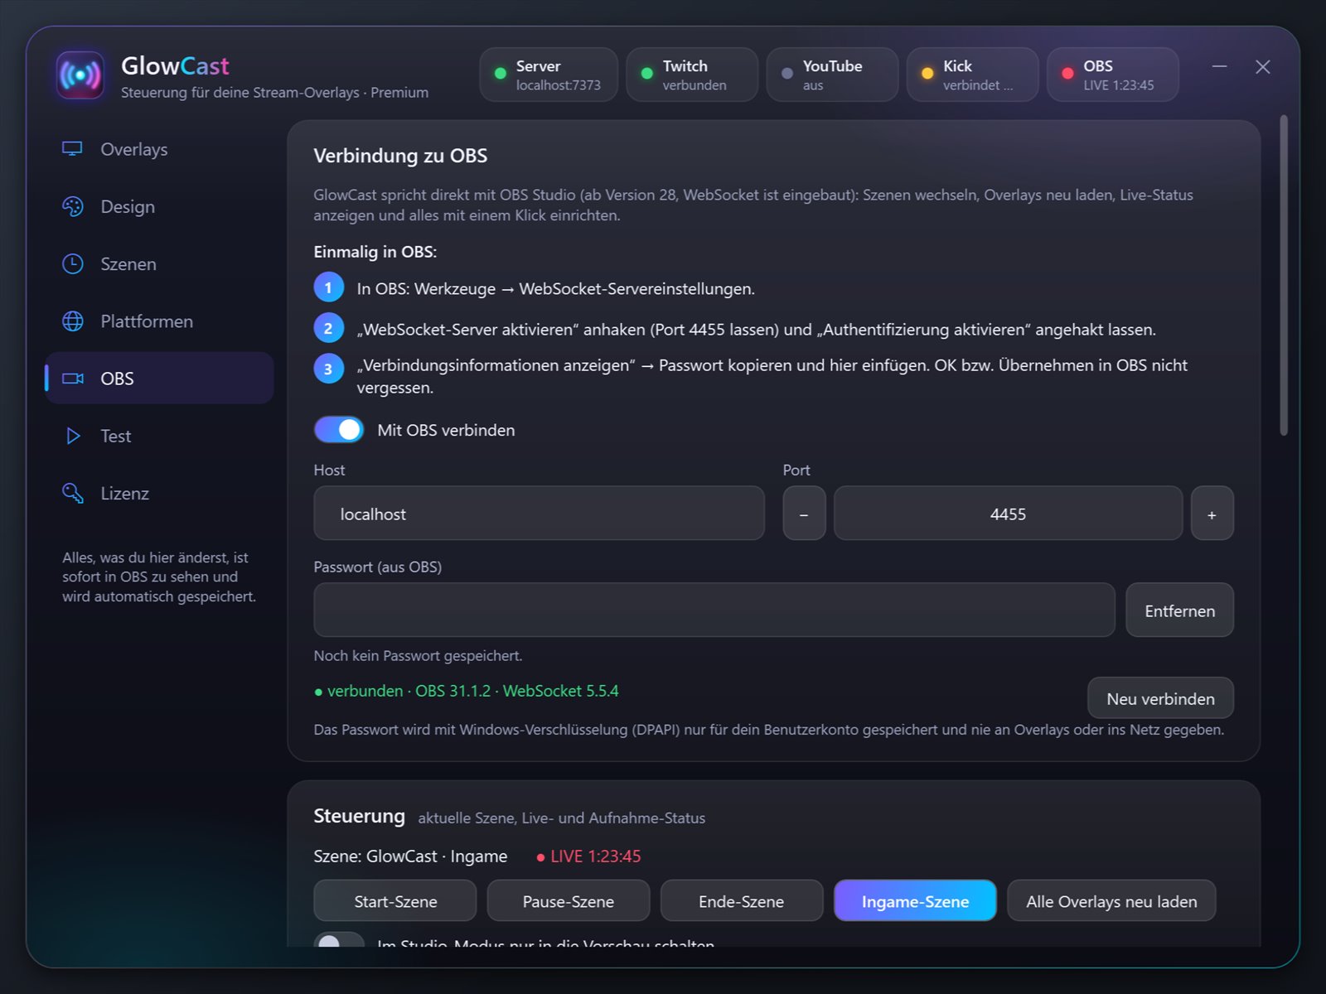Click the Szenen clock icon
Image resolution: width=1326 pixels, height=994 pixels.
click(x=73, y=263)
